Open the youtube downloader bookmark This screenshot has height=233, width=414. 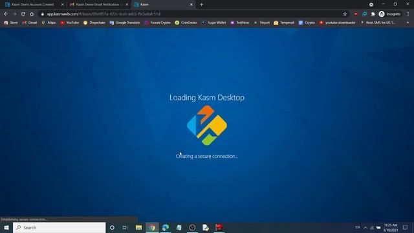tap(338, 23)
